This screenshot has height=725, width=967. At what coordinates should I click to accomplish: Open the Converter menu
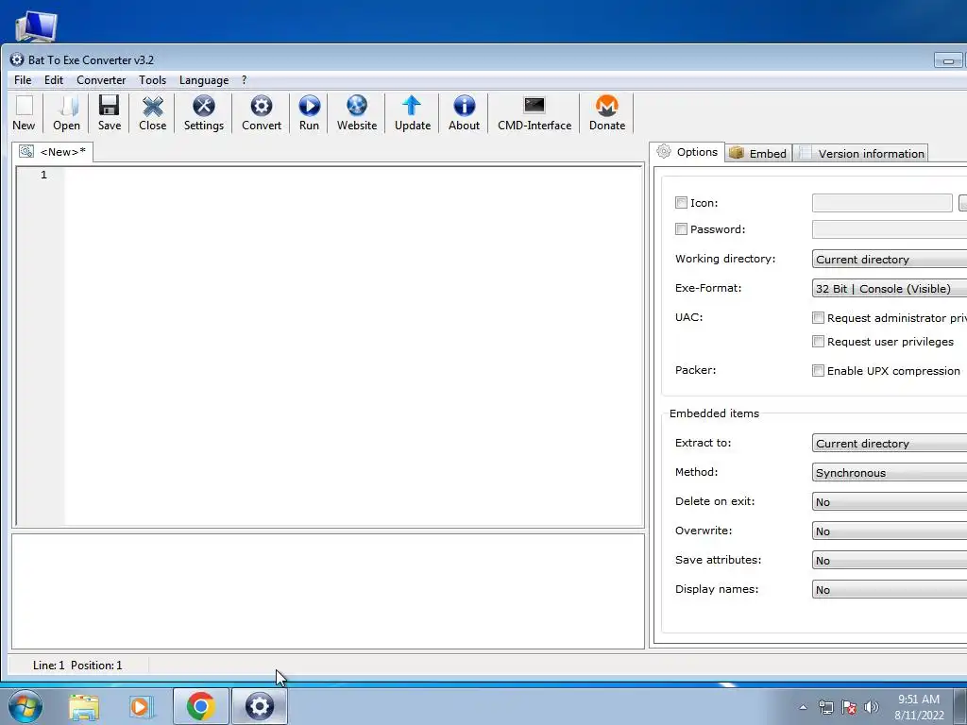101,80
